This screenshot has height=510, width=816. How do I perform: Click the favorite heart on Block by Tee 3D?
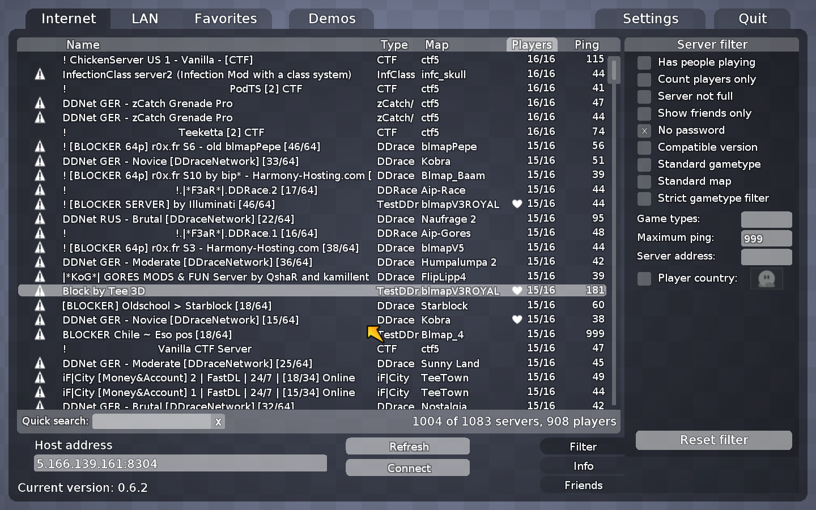coord(517,291)
